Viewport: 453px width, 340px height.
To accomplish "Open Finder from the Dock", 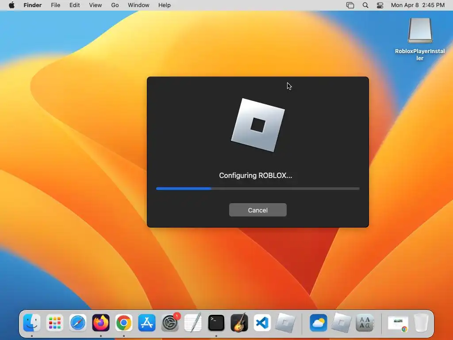I will [x=32, y=323].
